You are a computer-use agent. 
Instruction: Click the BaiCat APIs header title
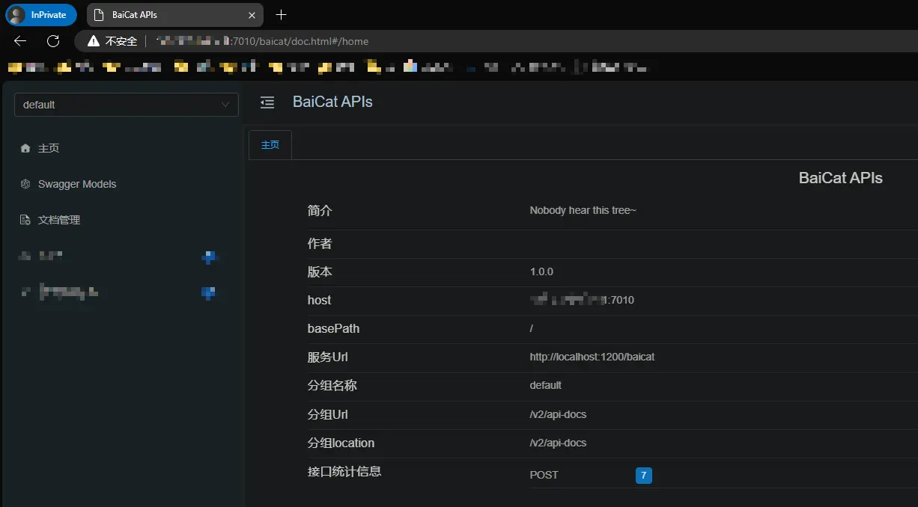point(332,102)
